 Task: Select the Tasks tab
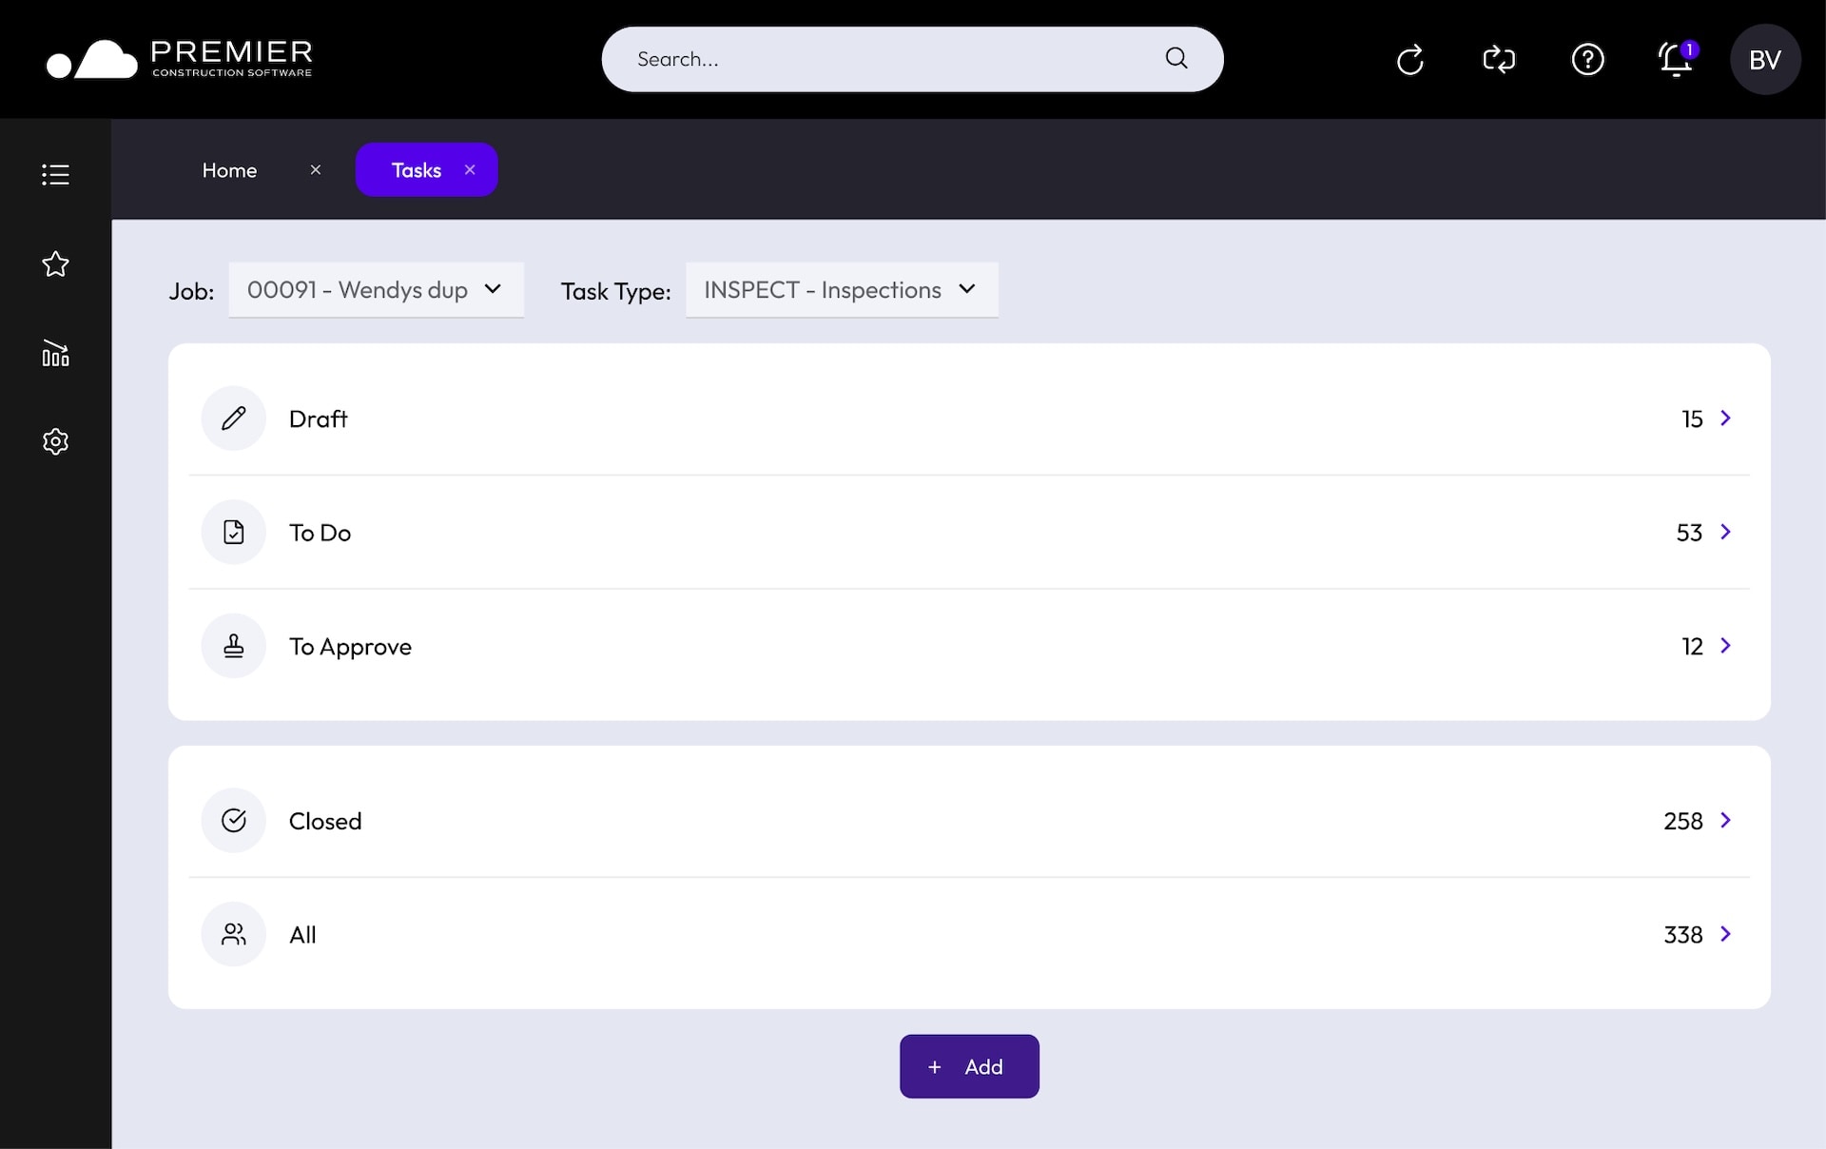coord(416,170)
